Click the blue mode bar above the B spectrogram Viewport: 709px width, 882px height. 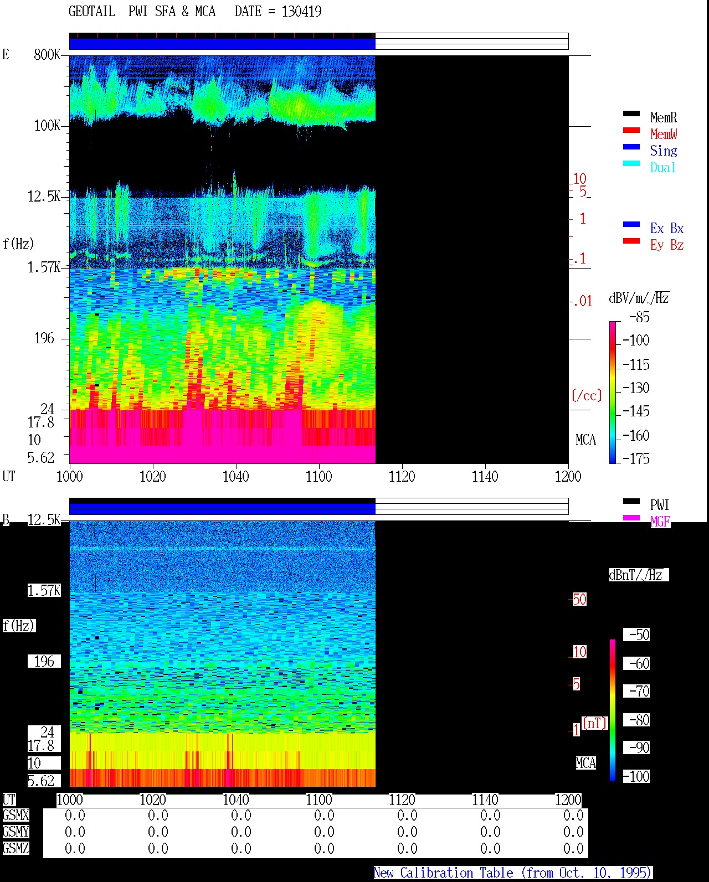pos(222,509)
